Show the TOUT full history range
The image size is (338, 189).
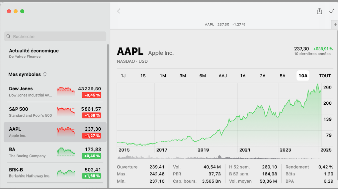pyautogui.click(x=325, y=76)
